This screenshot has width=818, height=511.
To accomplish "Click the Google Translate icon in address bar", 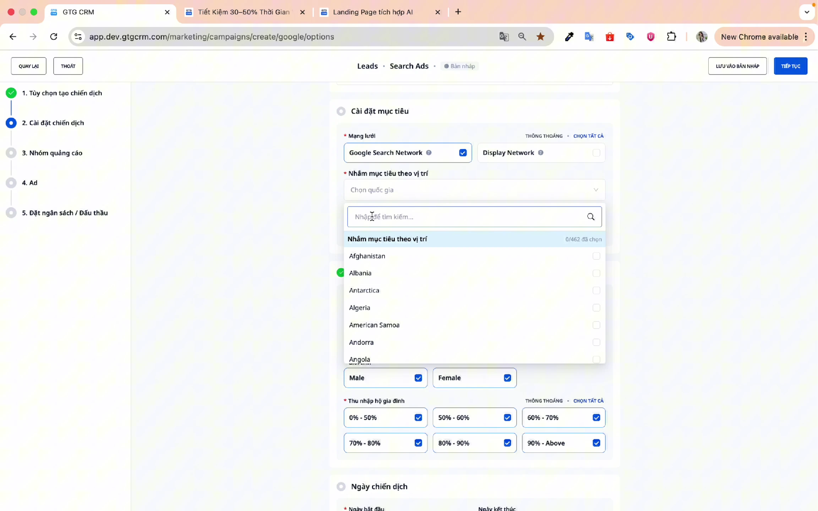I will point(504,37).
